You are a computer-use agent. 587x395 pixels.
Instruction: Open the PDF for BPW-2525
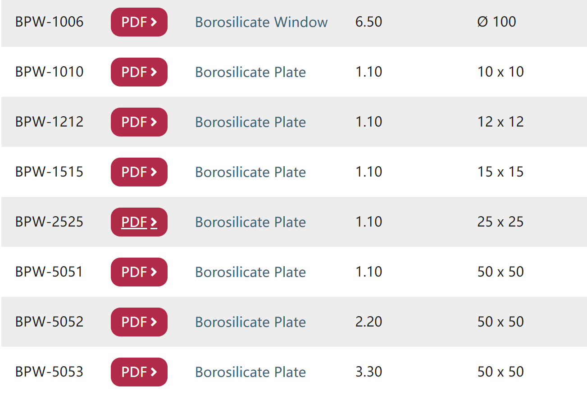click(x=139, y=222)
